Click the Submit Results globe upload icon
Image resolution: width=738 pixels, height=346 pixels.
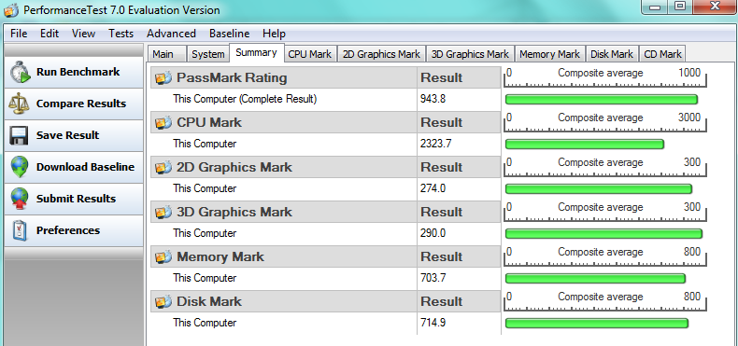(x=19, y=199)
